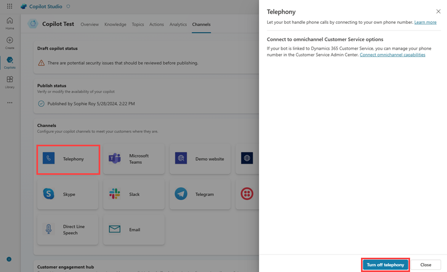The height and width of the screenshot is (272, 447).
Task: Click the Microsoft Teams logo icon
Action: (115, 158)
